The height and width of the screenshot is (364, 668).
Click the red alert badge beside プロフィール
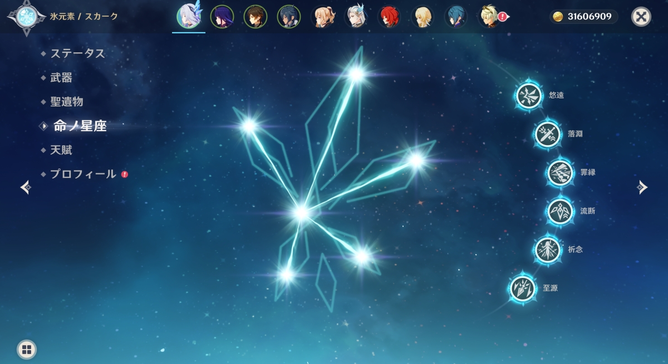125,174
